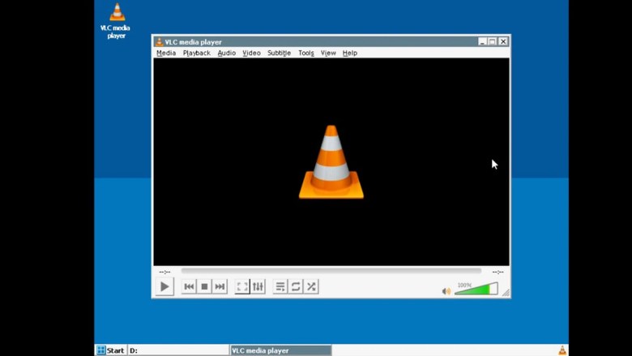Open the Audio menu

click(227, 53)
